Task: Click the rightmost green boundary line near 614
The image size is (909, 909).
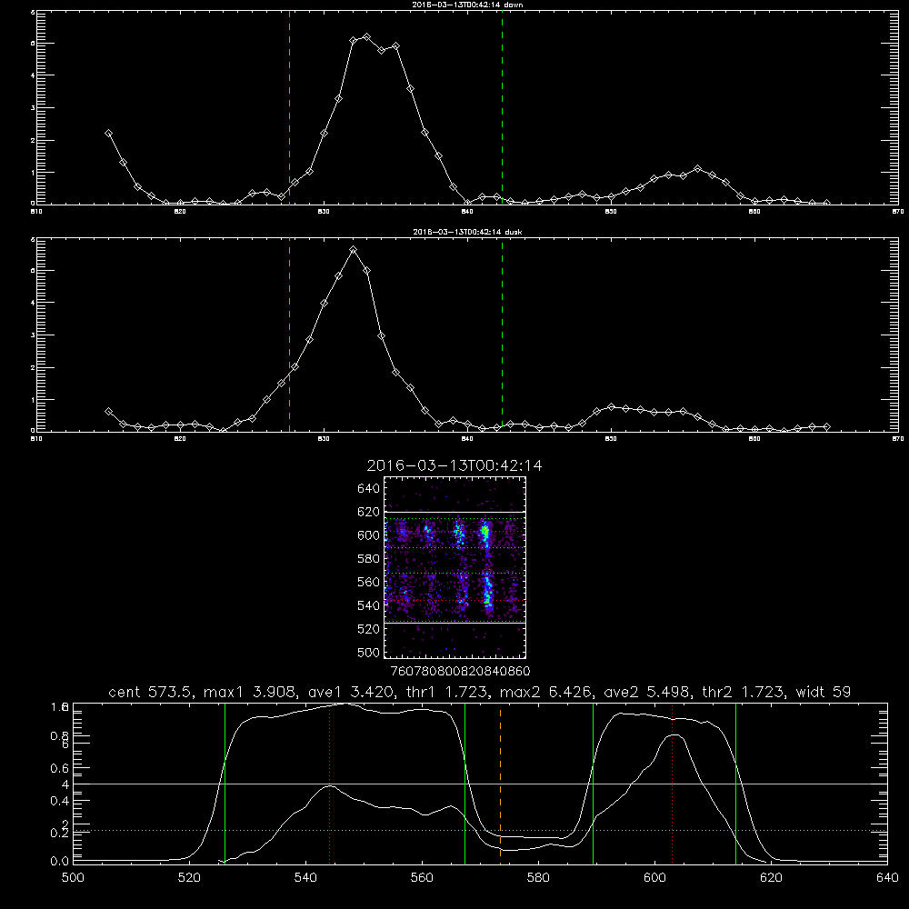Action: tap(735, 783)
